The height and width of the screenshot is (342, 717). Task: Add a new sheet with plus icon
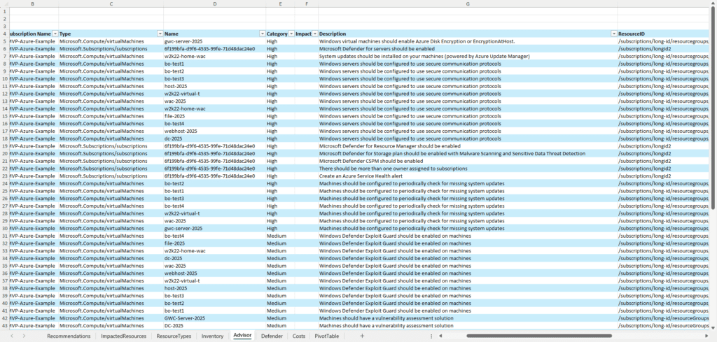click(x=361, y=336)
